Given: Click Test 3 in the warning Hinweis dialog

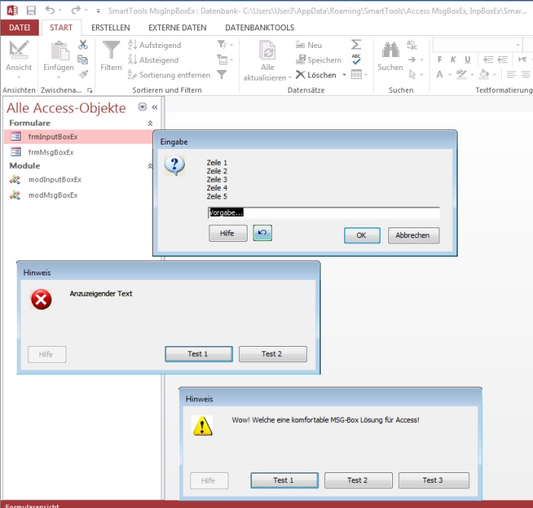Looking at the screenshot, I should tap(434, 480).
